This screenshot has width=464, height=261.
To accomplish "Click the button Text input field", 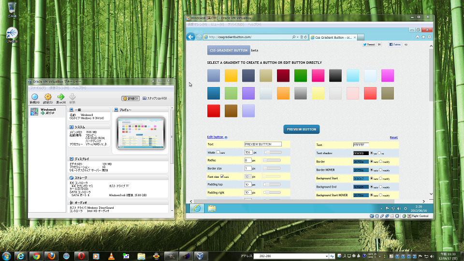I will (263, 144).
